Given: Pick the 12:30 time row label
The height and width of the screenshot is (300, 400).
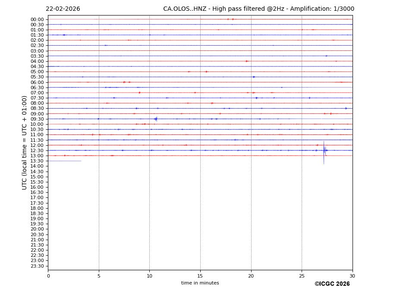Looking at the screenshot, I should [37, 150].
